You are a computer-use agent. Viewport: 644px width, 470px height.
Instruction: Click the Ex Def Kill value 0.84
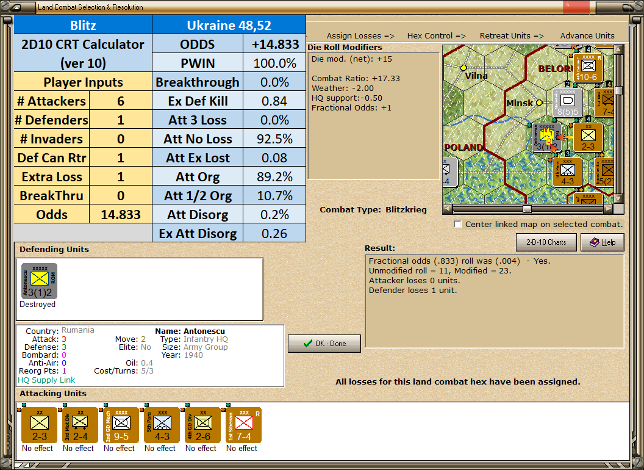click(274, 101)
